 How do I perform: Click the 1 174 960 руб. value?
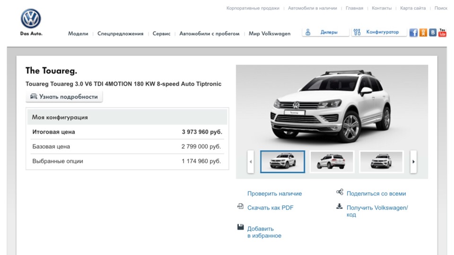[x=201, y=161]
